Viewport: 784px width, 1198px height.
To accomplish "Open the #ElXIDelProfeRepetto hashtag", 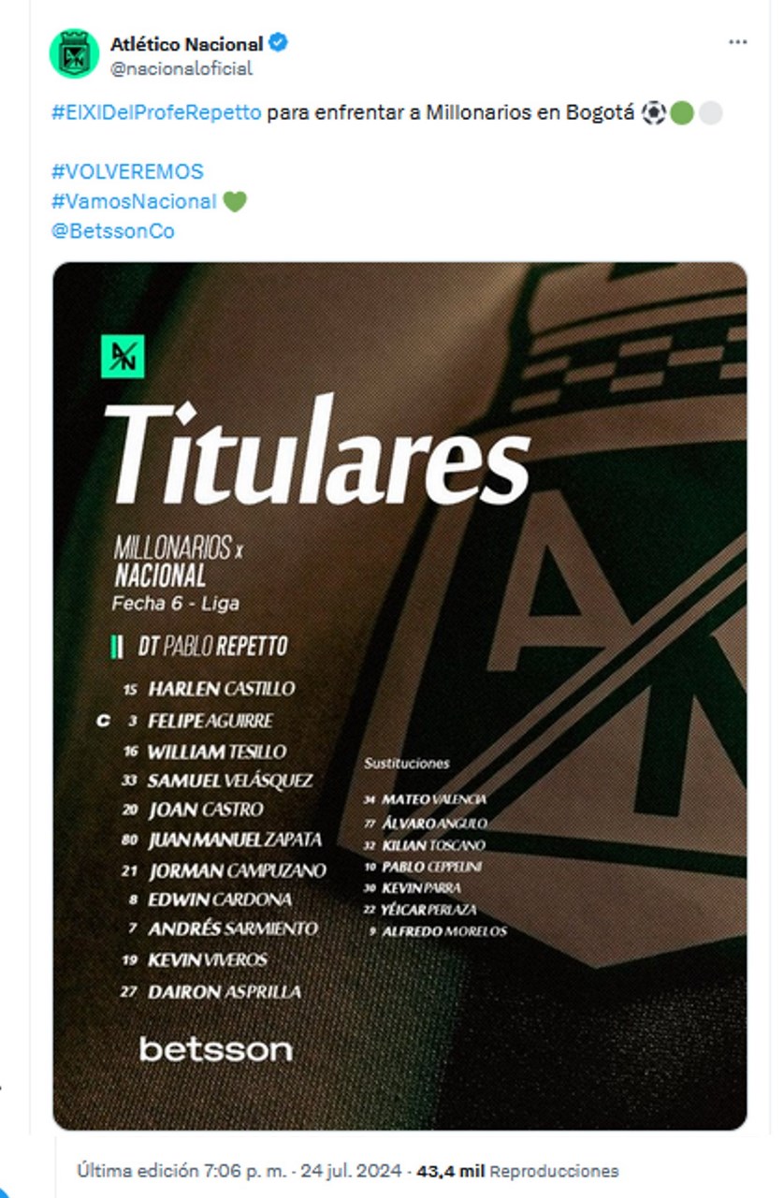I will [156, 114].
